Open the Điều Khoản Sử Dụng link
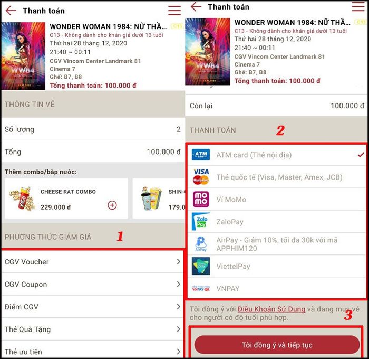369x359 pixels. [x=271, y=309]
